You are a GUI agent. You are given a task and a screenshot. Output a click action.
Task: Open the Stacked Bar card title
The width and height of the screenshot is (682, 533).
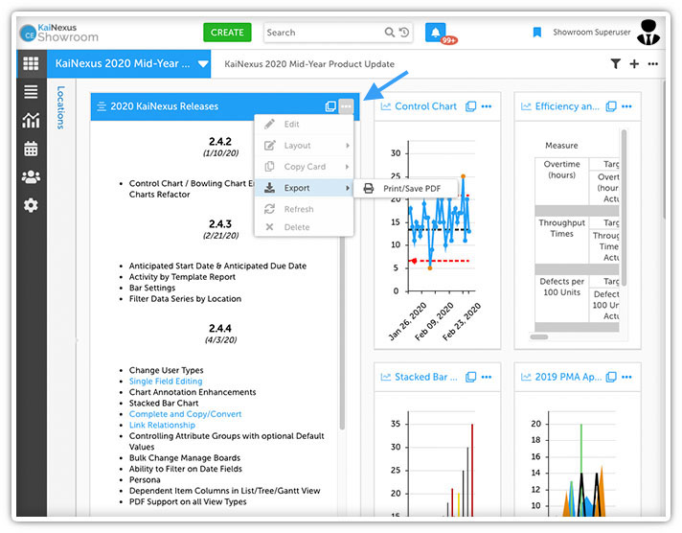click(426, 377)
